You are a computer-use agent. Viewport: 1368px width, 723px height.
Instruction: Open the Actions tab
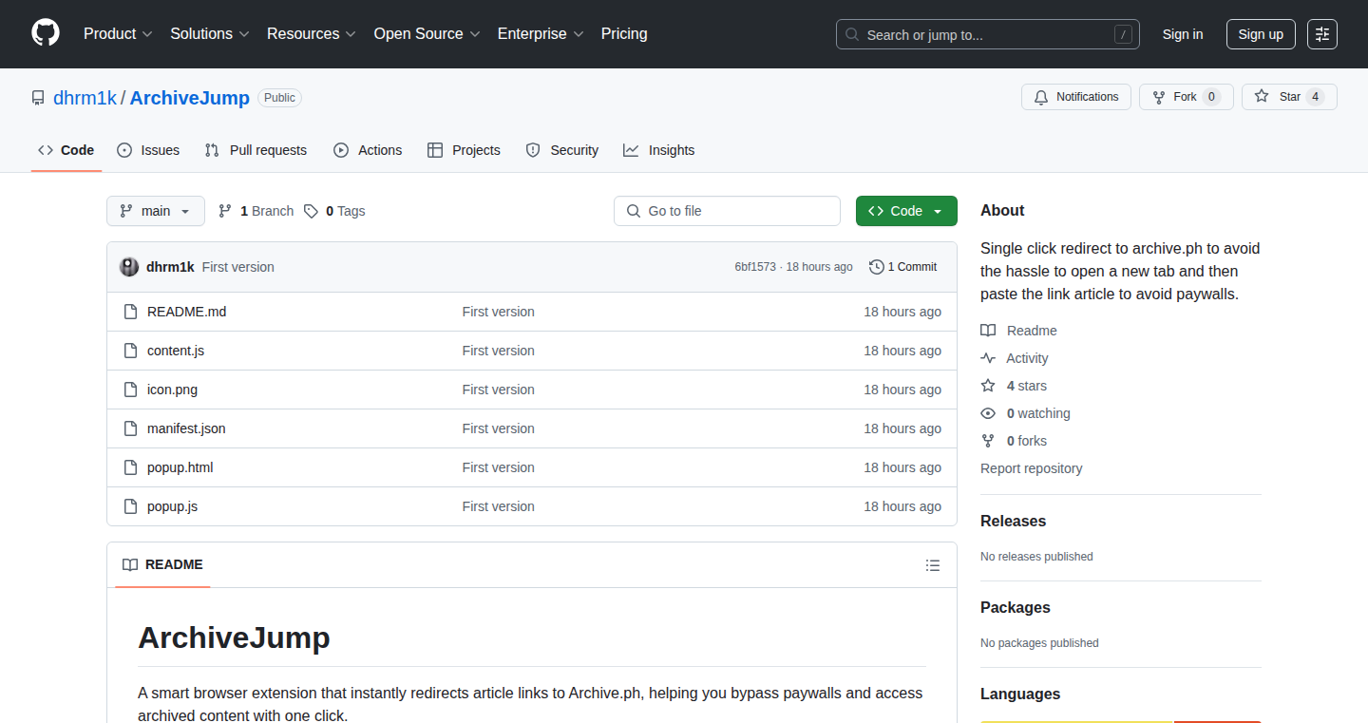[368, 150]
